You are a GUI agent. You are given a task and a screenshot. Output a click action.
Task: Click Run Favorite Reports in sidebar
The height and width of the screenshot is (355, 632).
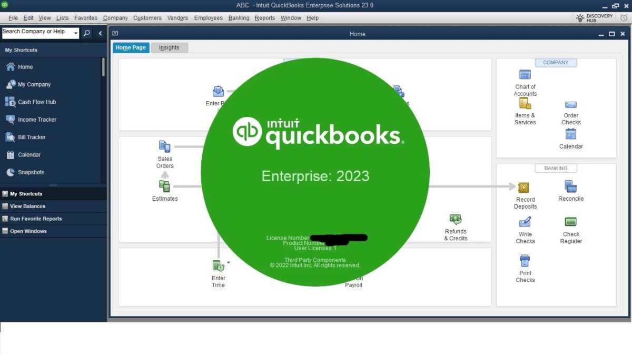click(x=36, y=219)
